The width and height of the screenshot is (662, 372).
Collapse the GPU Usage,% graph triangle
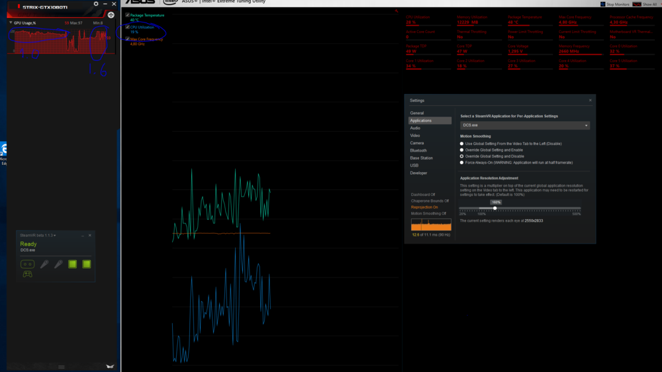coord(11,23)
